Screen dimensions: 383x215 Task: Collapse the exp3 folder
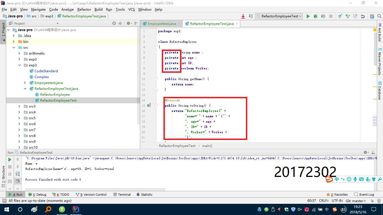click(19, 65)
